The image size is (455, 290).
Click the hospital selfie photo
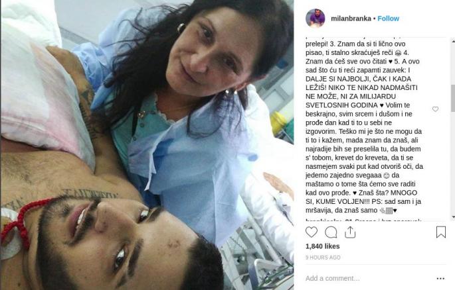(147, 145)
